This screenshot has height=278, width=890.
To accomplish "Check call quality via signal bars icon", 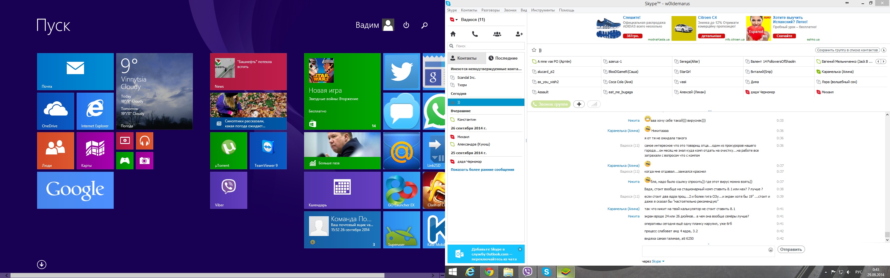I will tap(594, 104).
